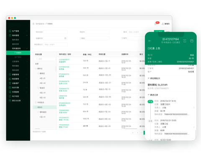This screenshot has height=156, width=201.
Task: Collapse the 现有量查询 submenu chevron
Action: (27, 49)
